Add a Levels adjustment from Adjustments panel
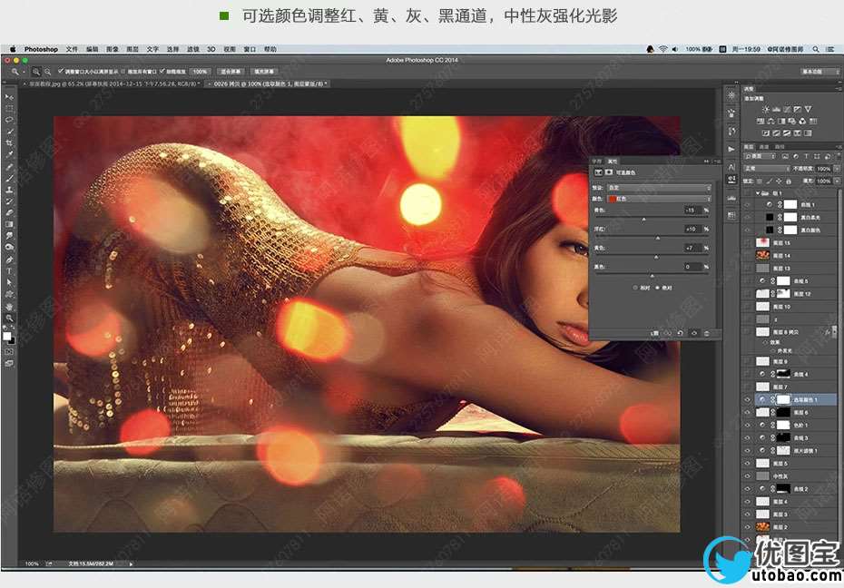844x588 pixels. coord(776,109)
